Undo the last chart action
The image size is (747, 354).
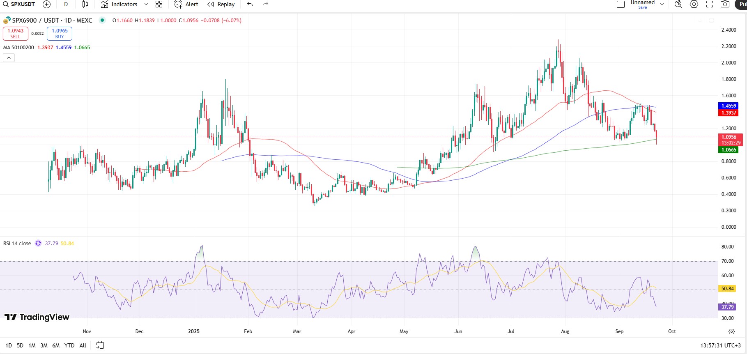coord(250,4)
